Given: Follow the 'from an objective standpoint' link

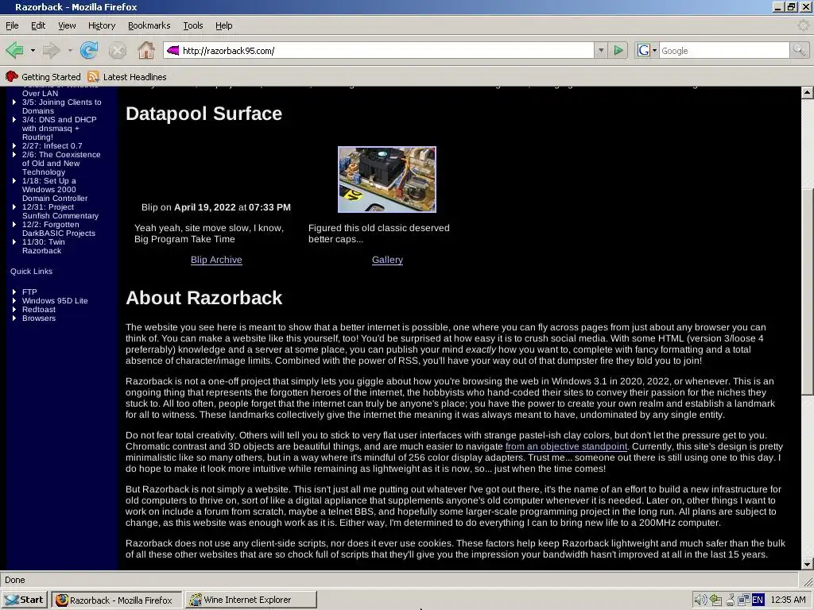Looking at the screenshot, I should pyautogui.click(x=566, y=446).
